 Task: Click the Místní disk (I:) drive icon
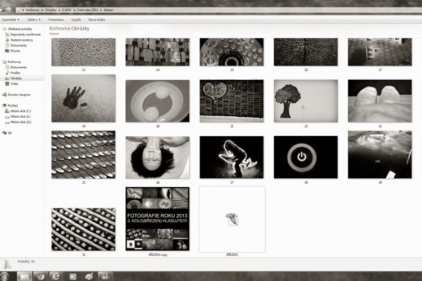click(x=7, y=117)
